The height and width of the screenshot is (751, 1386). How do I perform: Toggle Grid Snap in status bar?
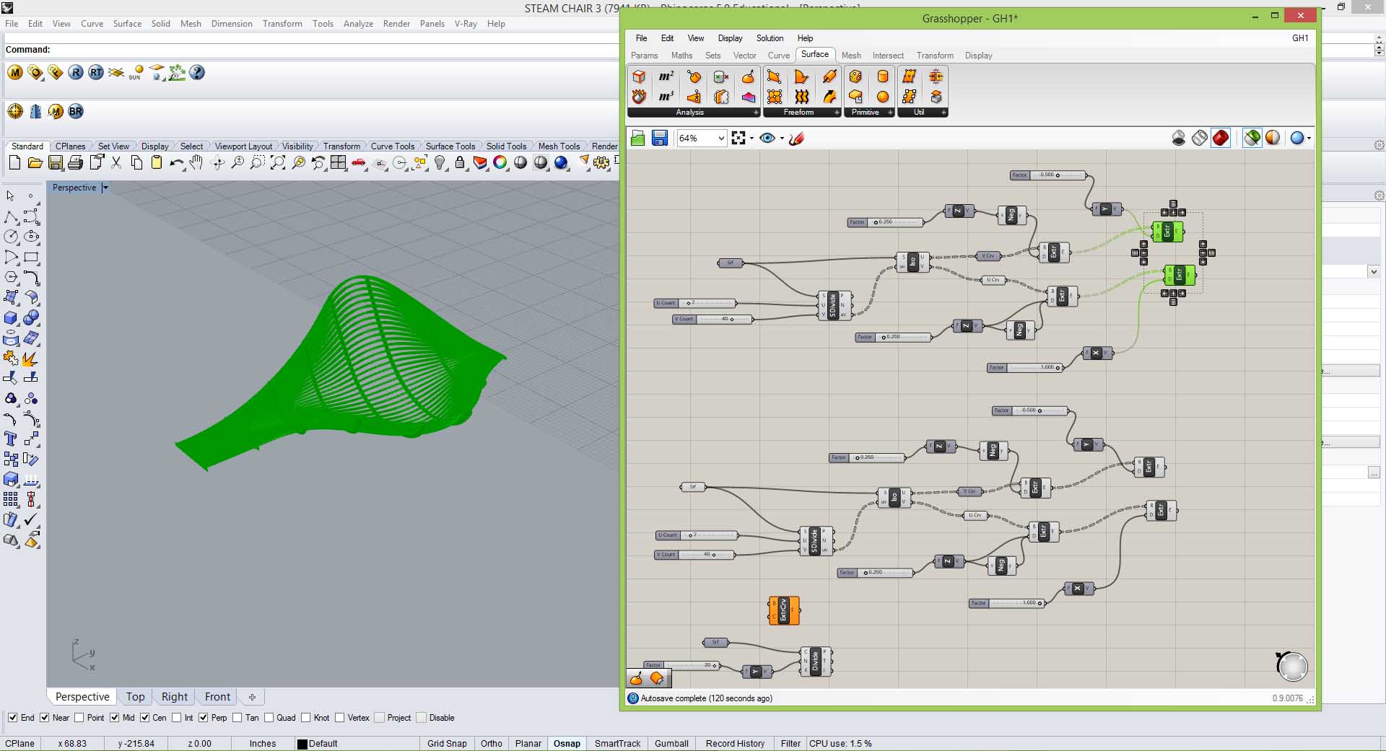446,743
